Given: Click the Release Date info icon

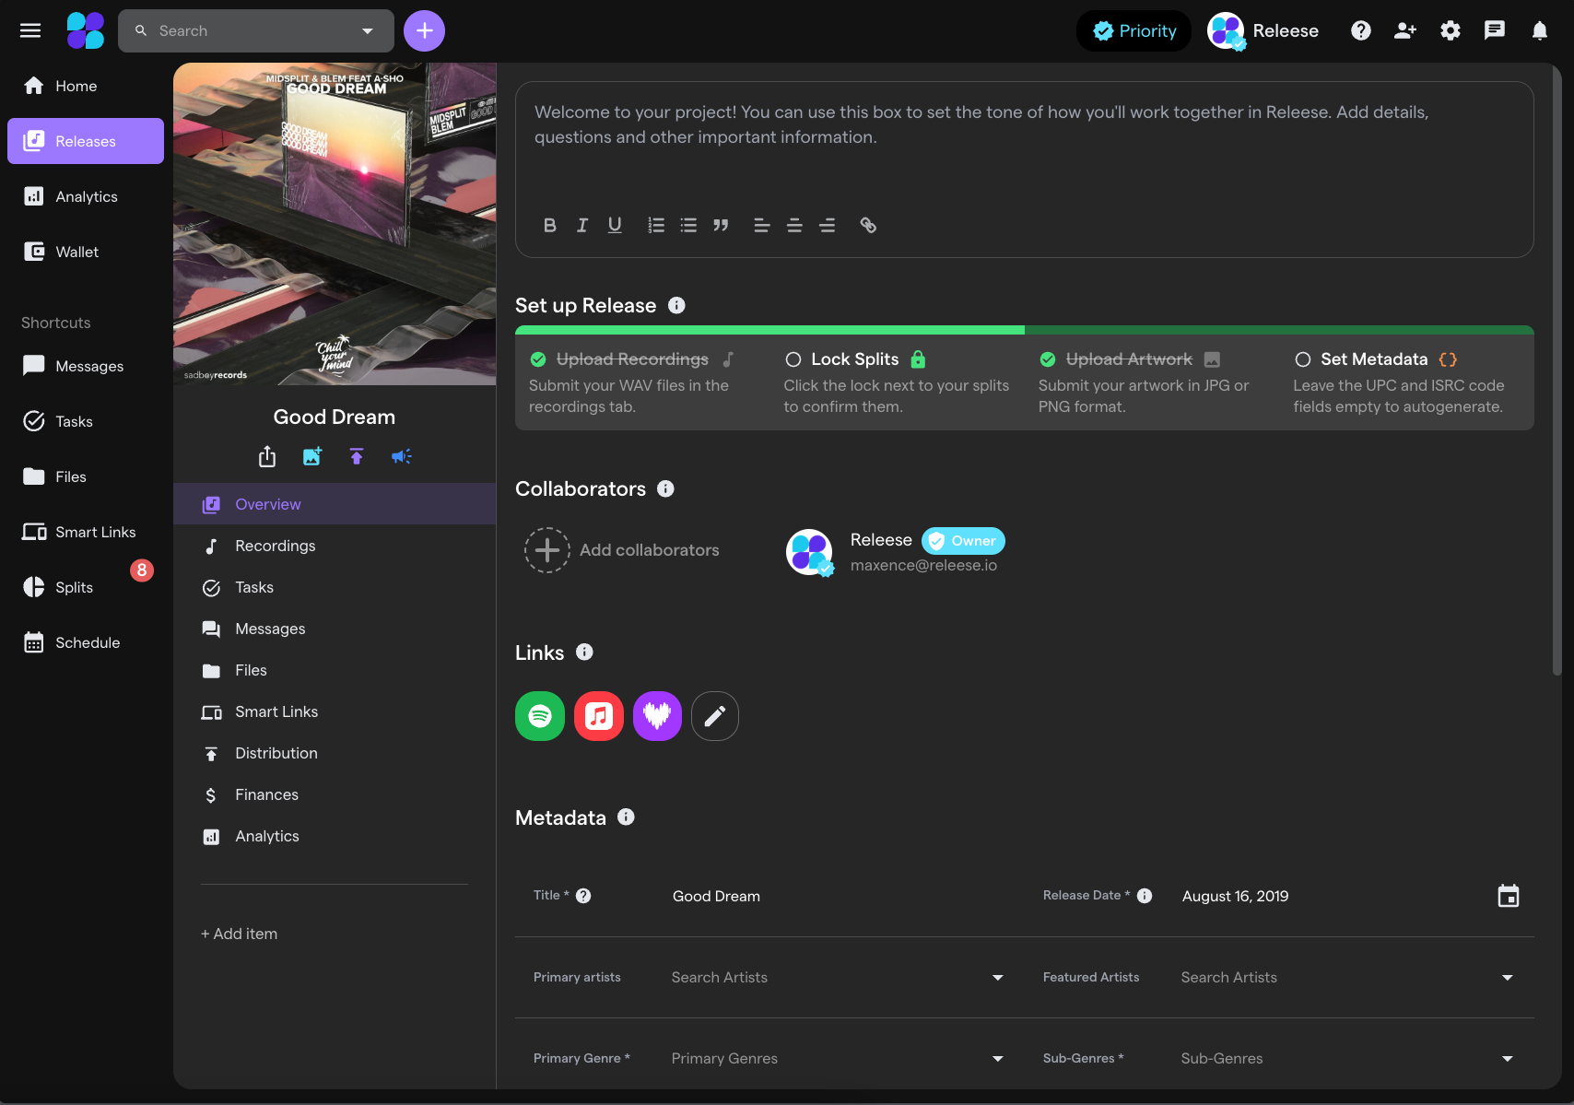Looking at the screenshot, I should click(x=1145, y=896).
